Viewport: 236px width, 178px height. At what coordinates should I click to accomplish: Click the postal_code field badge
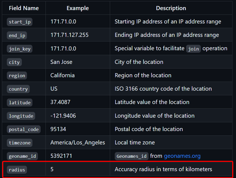tap(24, 129)
